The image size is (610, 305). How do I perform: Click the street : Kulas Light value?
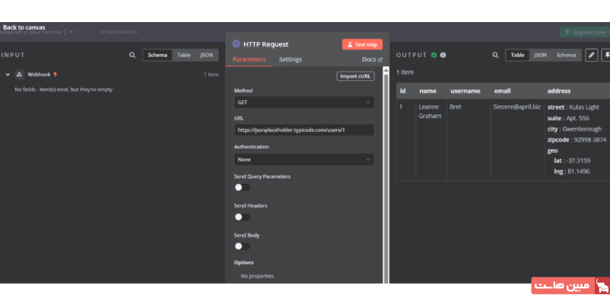(x=573, y=107)
